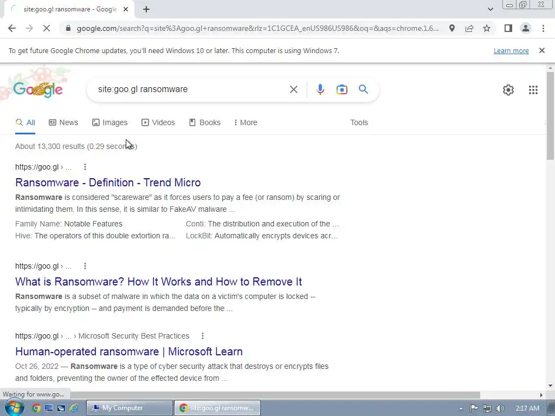Launch Internet Explorer from the taskbar
The height and width of the screenshot is (416, 555).
(x=74, y=408)
